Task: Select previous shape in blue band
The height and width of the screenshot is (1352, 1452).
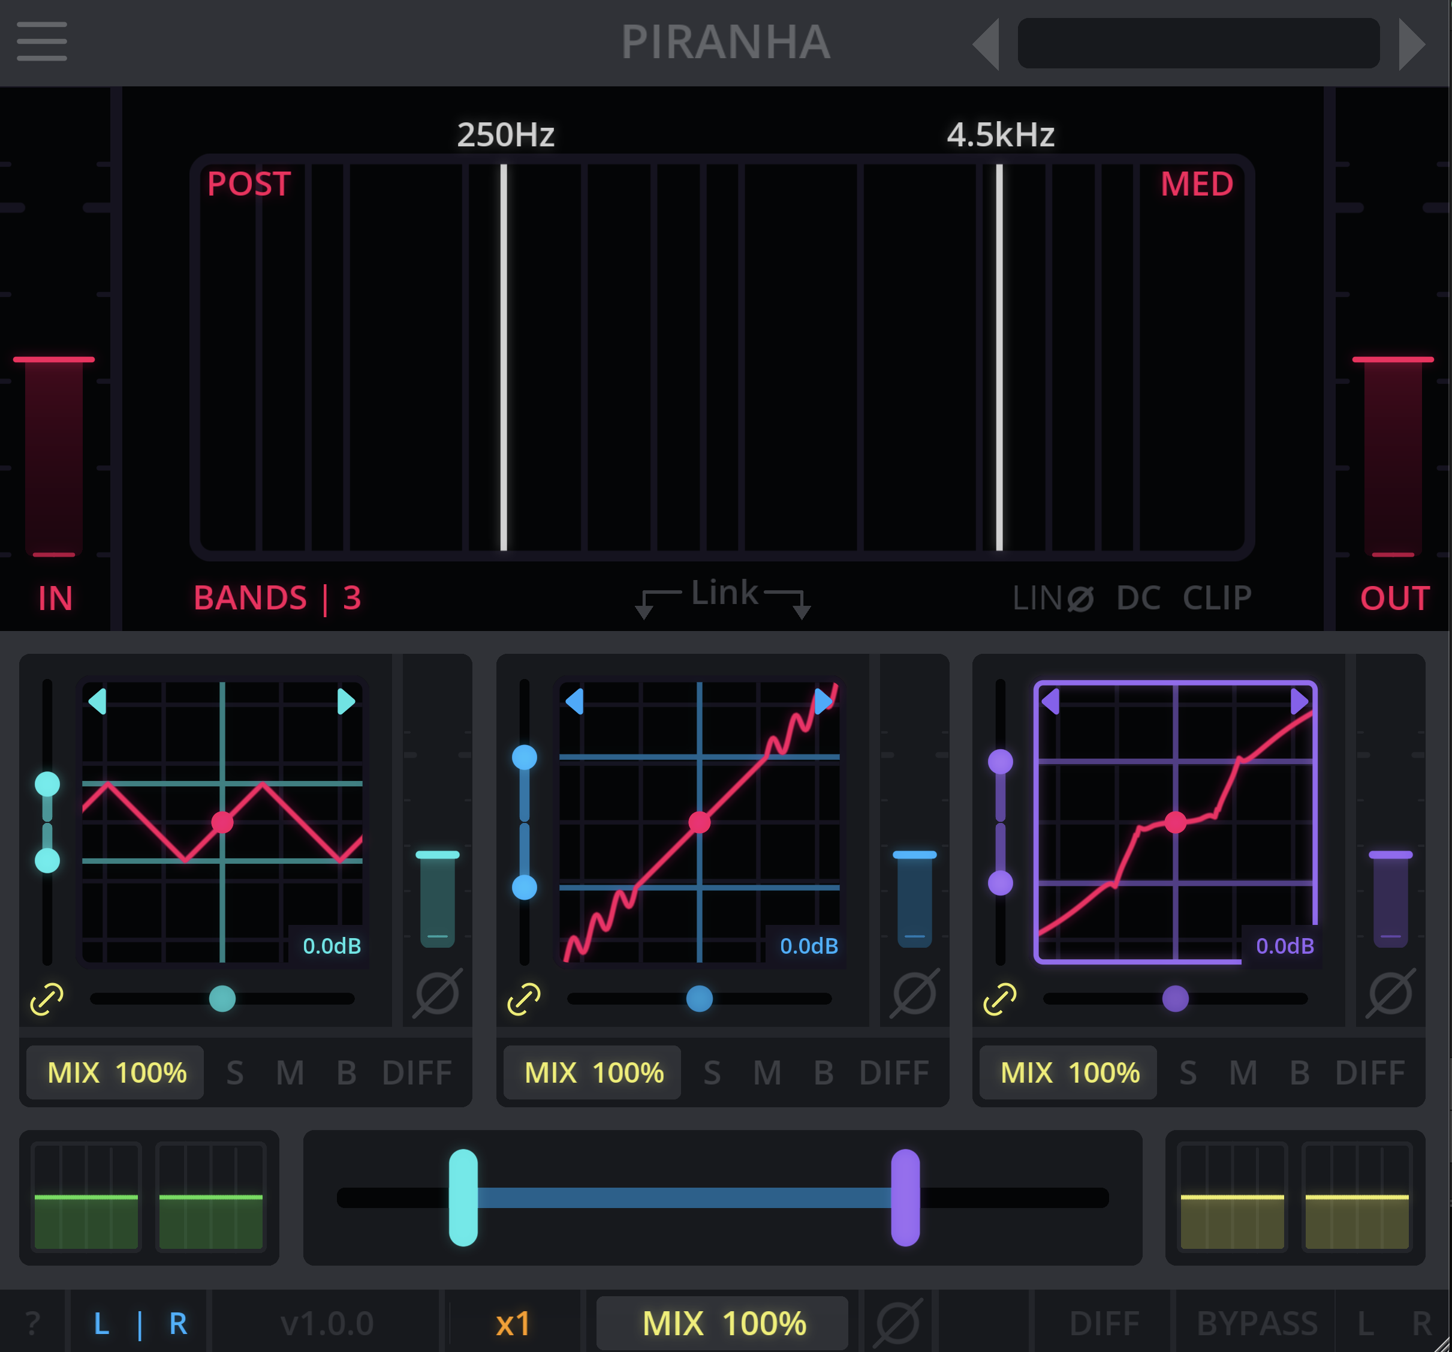Action: click(575, 702)
